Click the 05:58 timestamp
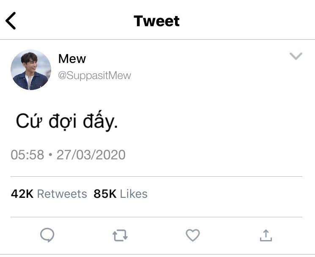Viewport: 315px width, 257px height. click(x=27, y=155)
